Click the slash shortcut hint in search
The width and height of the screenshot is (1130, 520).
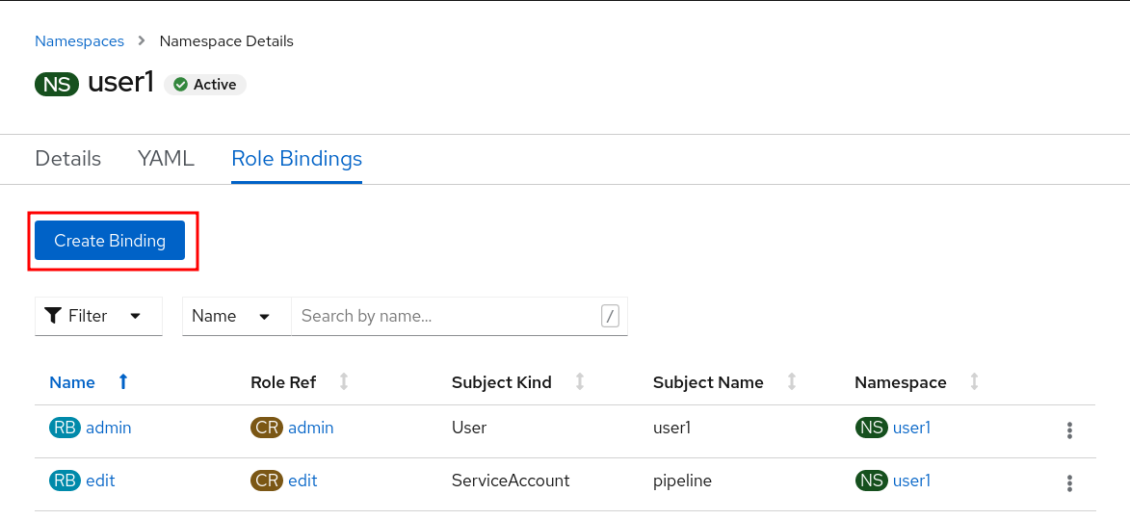tap(610, 316)
